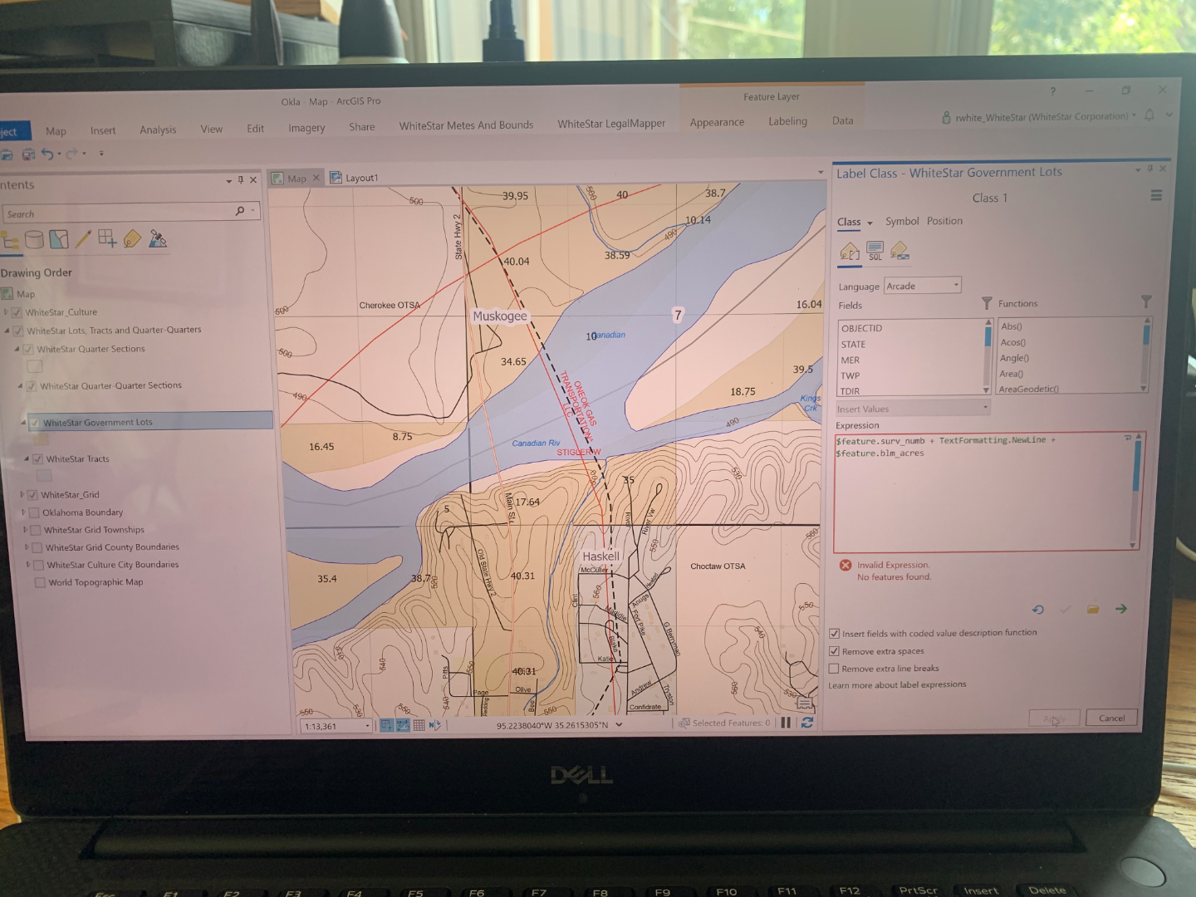Click the Visibility Range label icon
Screen dimensions: 1196x897
pos(899,251)
